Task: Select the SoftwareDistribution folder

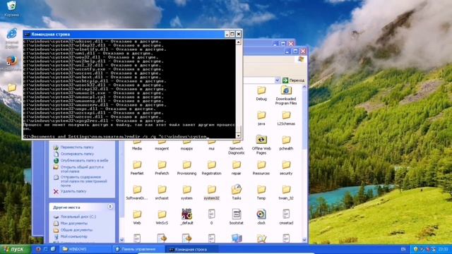Action: (x=137, y=193)
